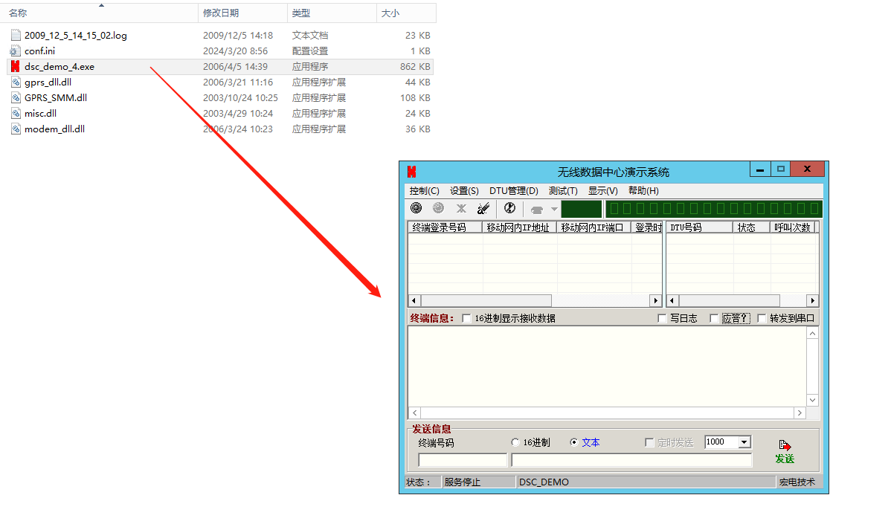Open the 设置(S) menu
891x524 pixels.
click(x=464, y=191)
